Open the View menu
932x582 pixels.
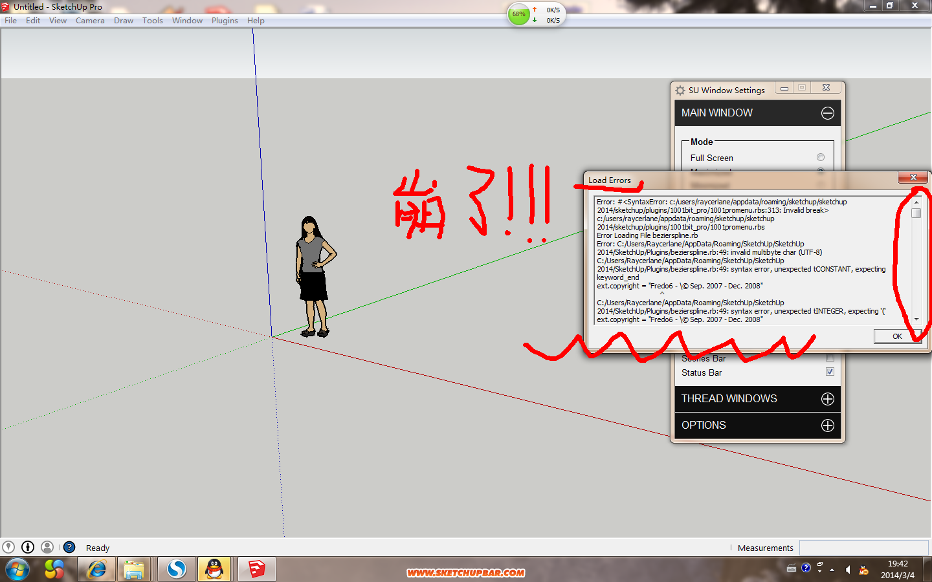58,21
